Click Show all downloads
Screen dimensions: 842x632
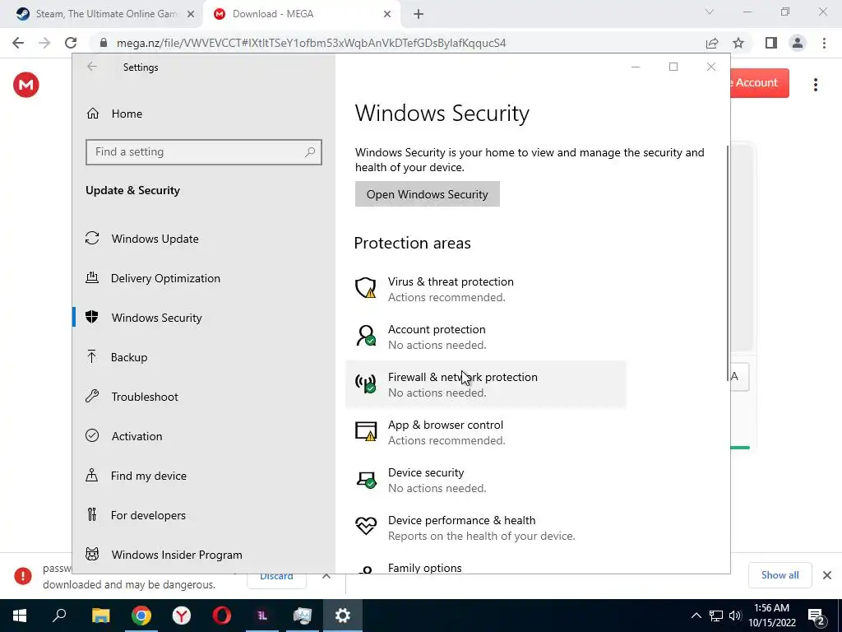[x=780, y=575]
